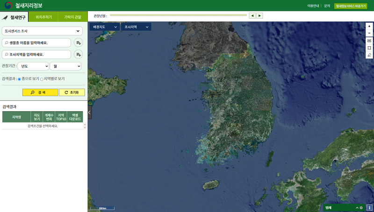Focus the 생물종 이름 input field
This screenshot has height=212, width=374.
point(36,42)
